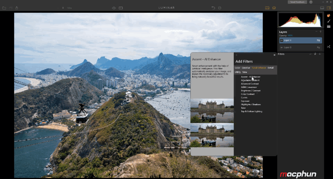Click the Send Feedback button

pyautogui.click(x=297, y=2)
